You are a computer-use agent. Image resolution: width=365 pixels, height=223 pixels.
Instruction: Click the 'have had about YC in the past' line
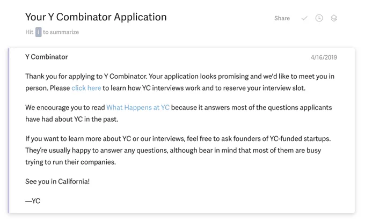point(71,120)
